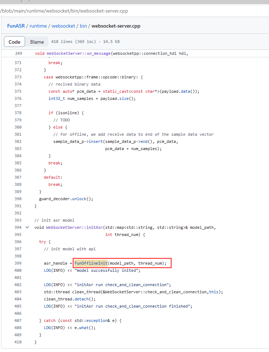Click the '// TODO' comment at line 379

(x=62, y=120)
